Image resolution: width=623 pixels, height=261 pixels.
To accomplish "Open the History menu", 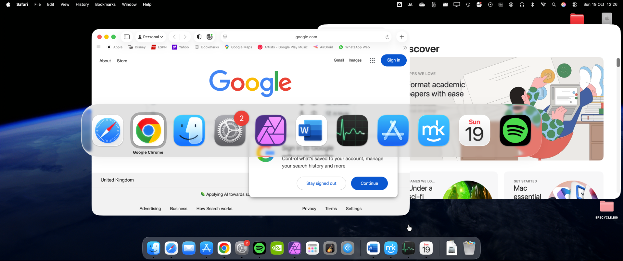I will [x=82, y=4].
